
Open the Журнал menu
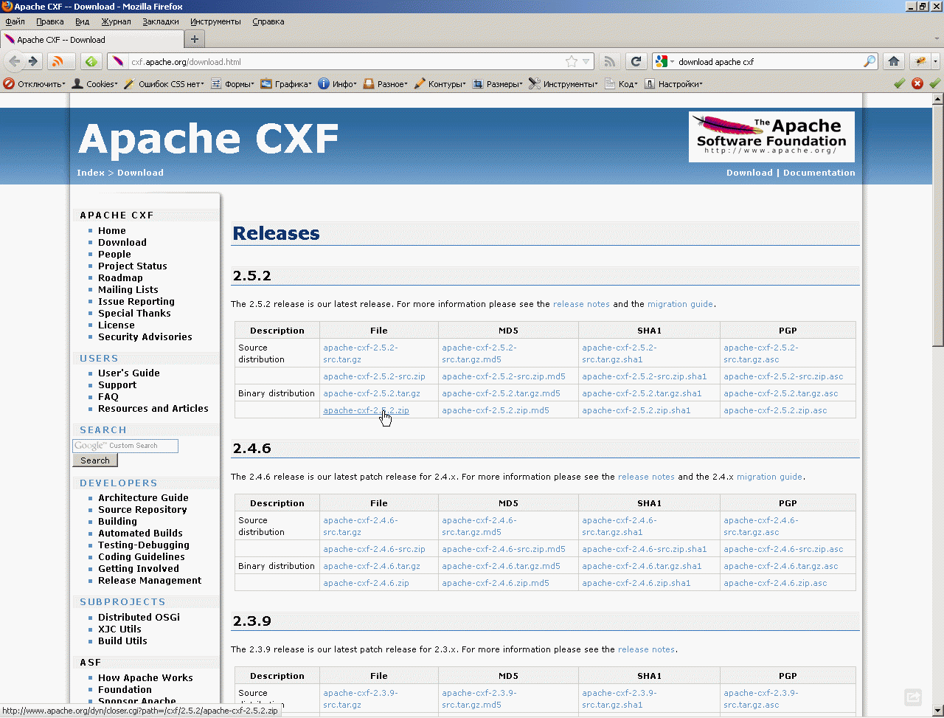click(116, 21)
